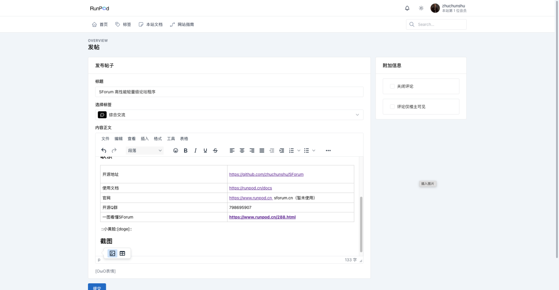Click the insert image quick toolbar icon
This screenshot has height=290, width=559.
click(112, 254)
